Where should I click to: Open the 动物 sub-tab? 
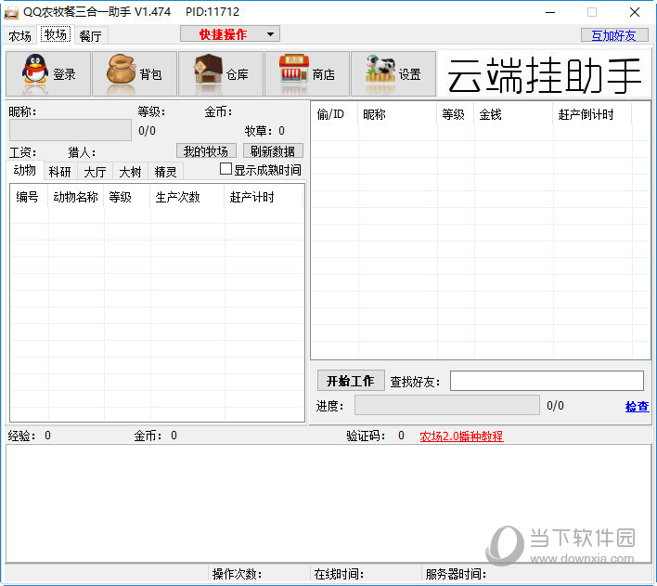(25, 170)
